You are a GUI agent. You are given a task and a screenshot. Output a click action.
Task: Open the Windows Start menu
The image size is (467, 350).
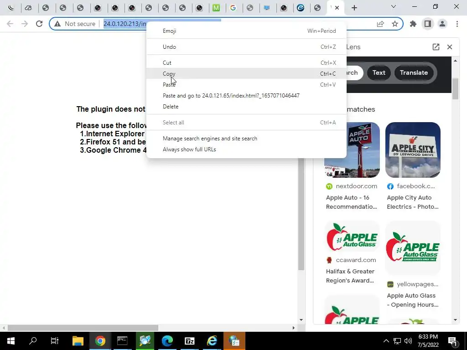point(11,341)
